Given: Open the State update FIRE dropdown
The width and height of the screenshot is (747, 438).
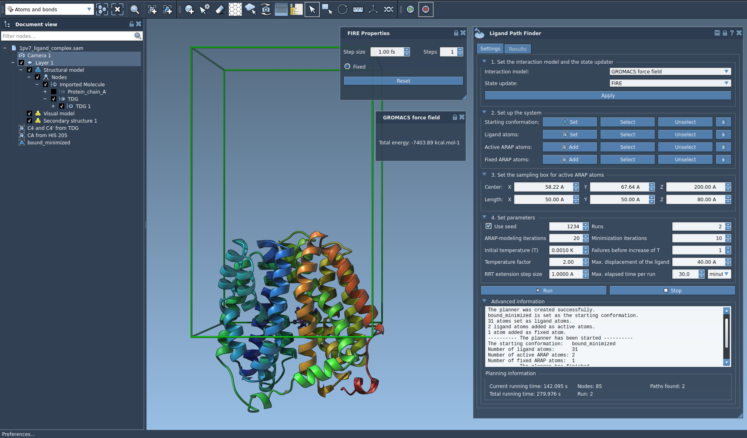Looking at the screenshot, I should point(670,83).
